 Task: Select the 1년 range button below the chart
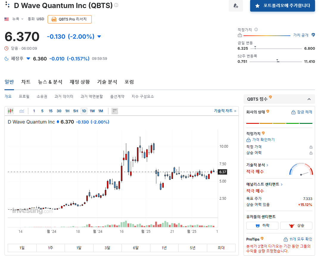164,248
